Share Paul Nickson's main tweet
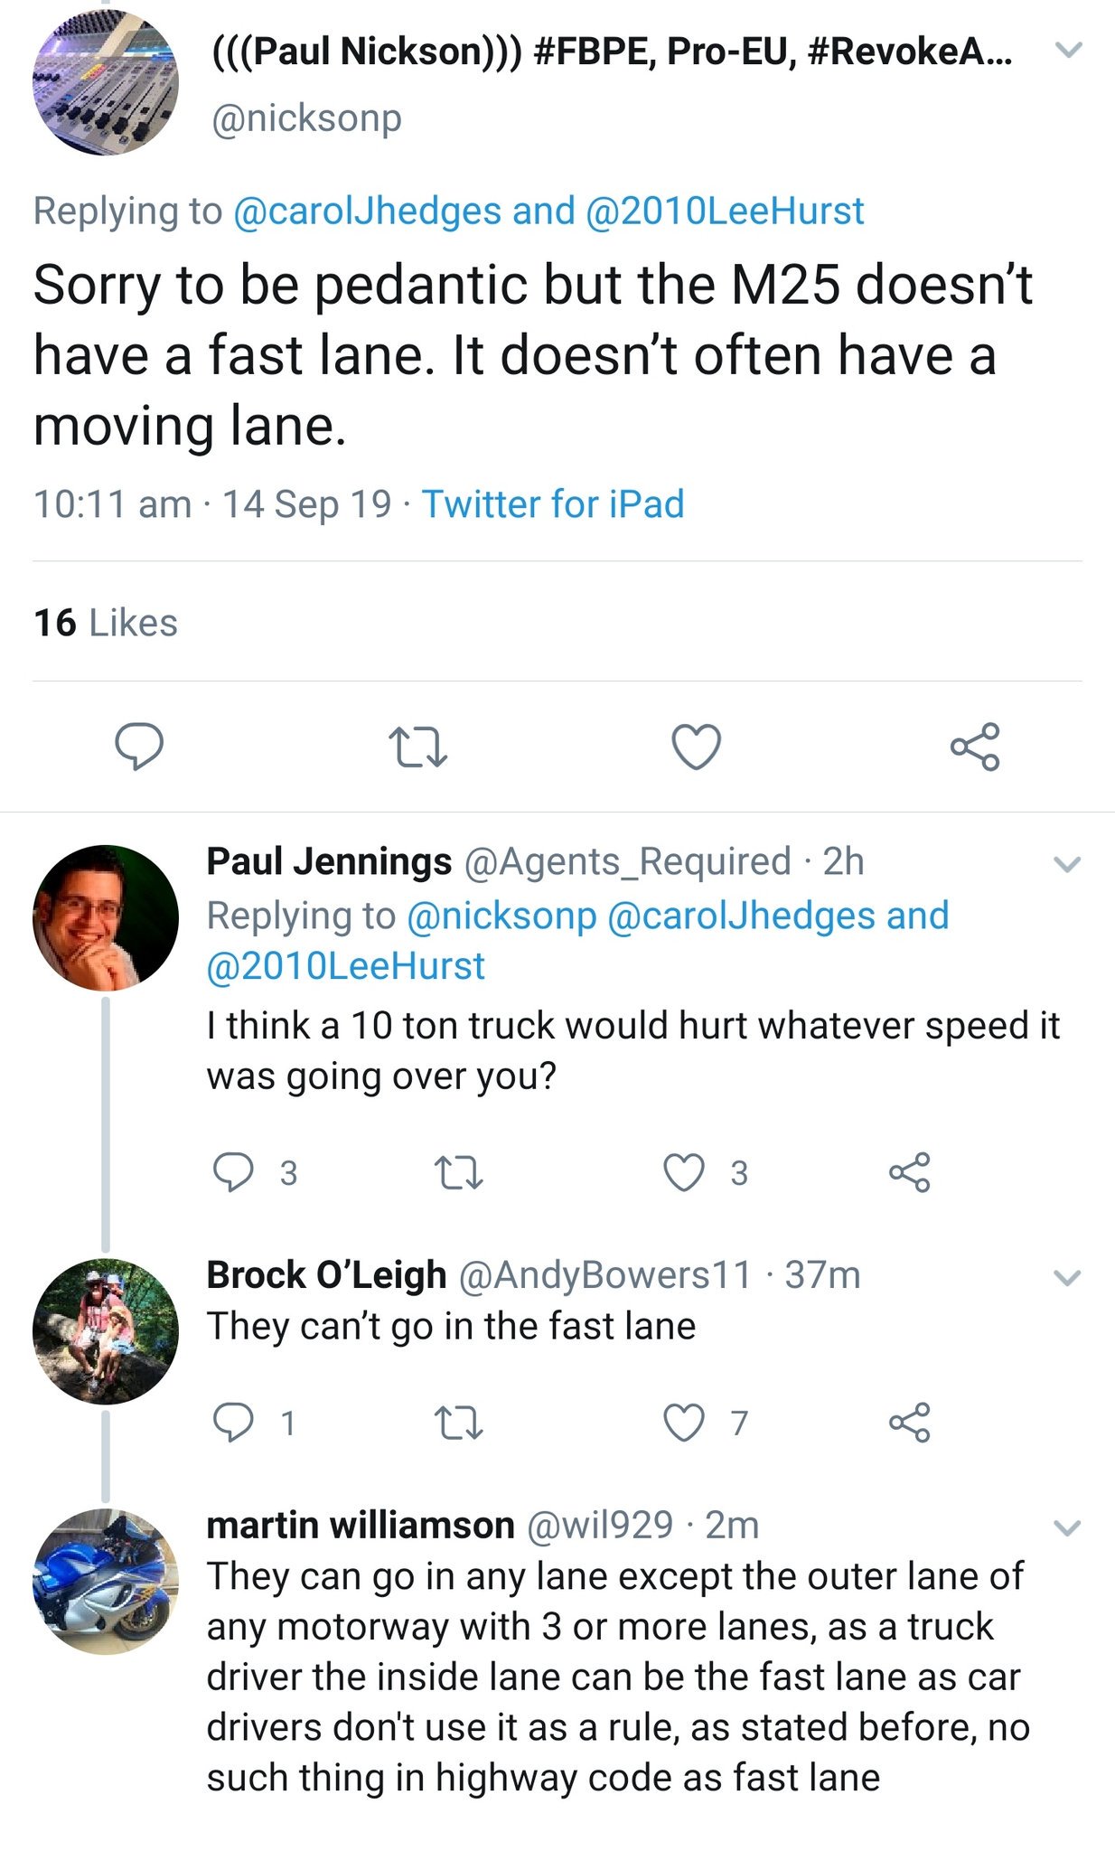This screenshot has height=1851, width=1115. click(x=975, y=747)
